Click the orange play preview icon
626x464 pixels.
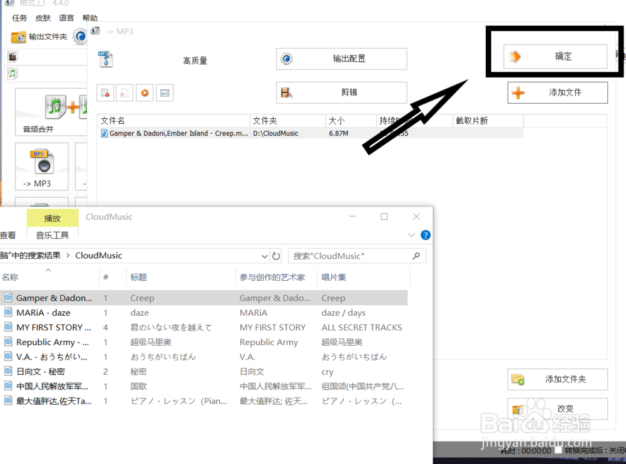[145, 93]
